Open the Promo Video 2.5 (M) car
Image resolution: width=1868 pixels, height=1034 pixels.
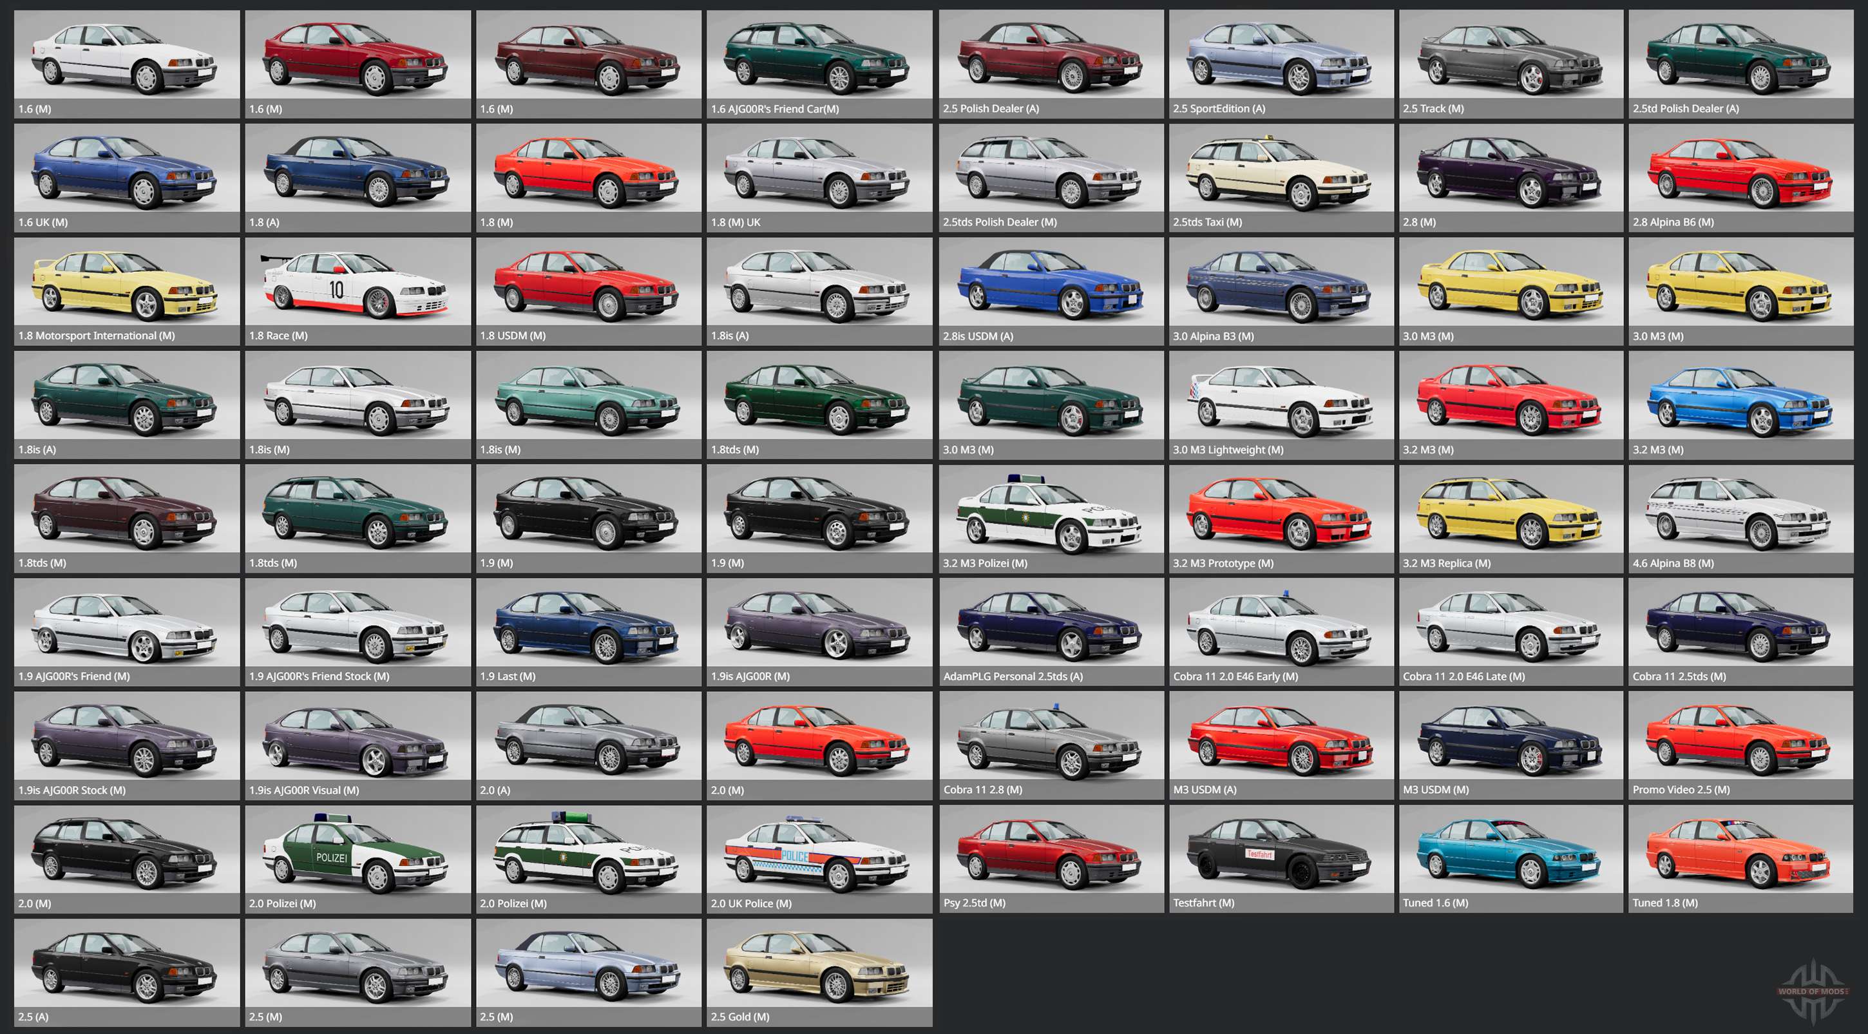1741,745
